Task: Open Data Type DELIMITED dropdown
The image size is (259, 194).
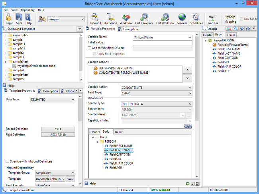Action: (x=73, y=100)
